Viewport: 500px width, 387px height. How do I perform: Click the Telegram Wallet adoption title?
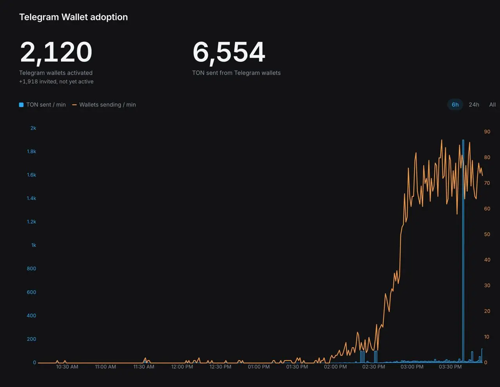coord(73,17)
